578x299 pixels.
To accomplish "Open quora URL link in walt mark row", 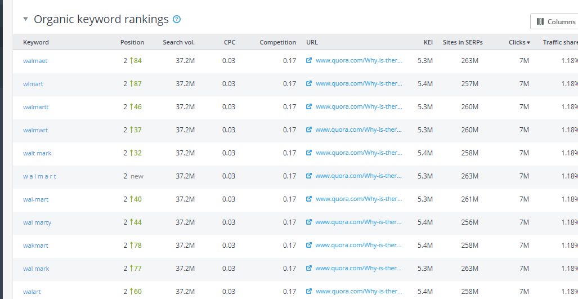I will pyautogui.click(x=359, y=153).
